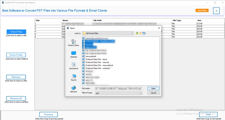This screenshot has width=225, height=120.
Task: Jump to the Documents location
Action: [73, 66]
